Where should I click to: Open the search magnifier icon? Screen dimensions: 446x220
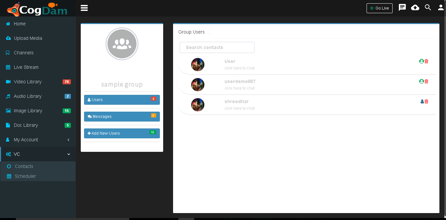pyautogui.click(x=428, y=8)
